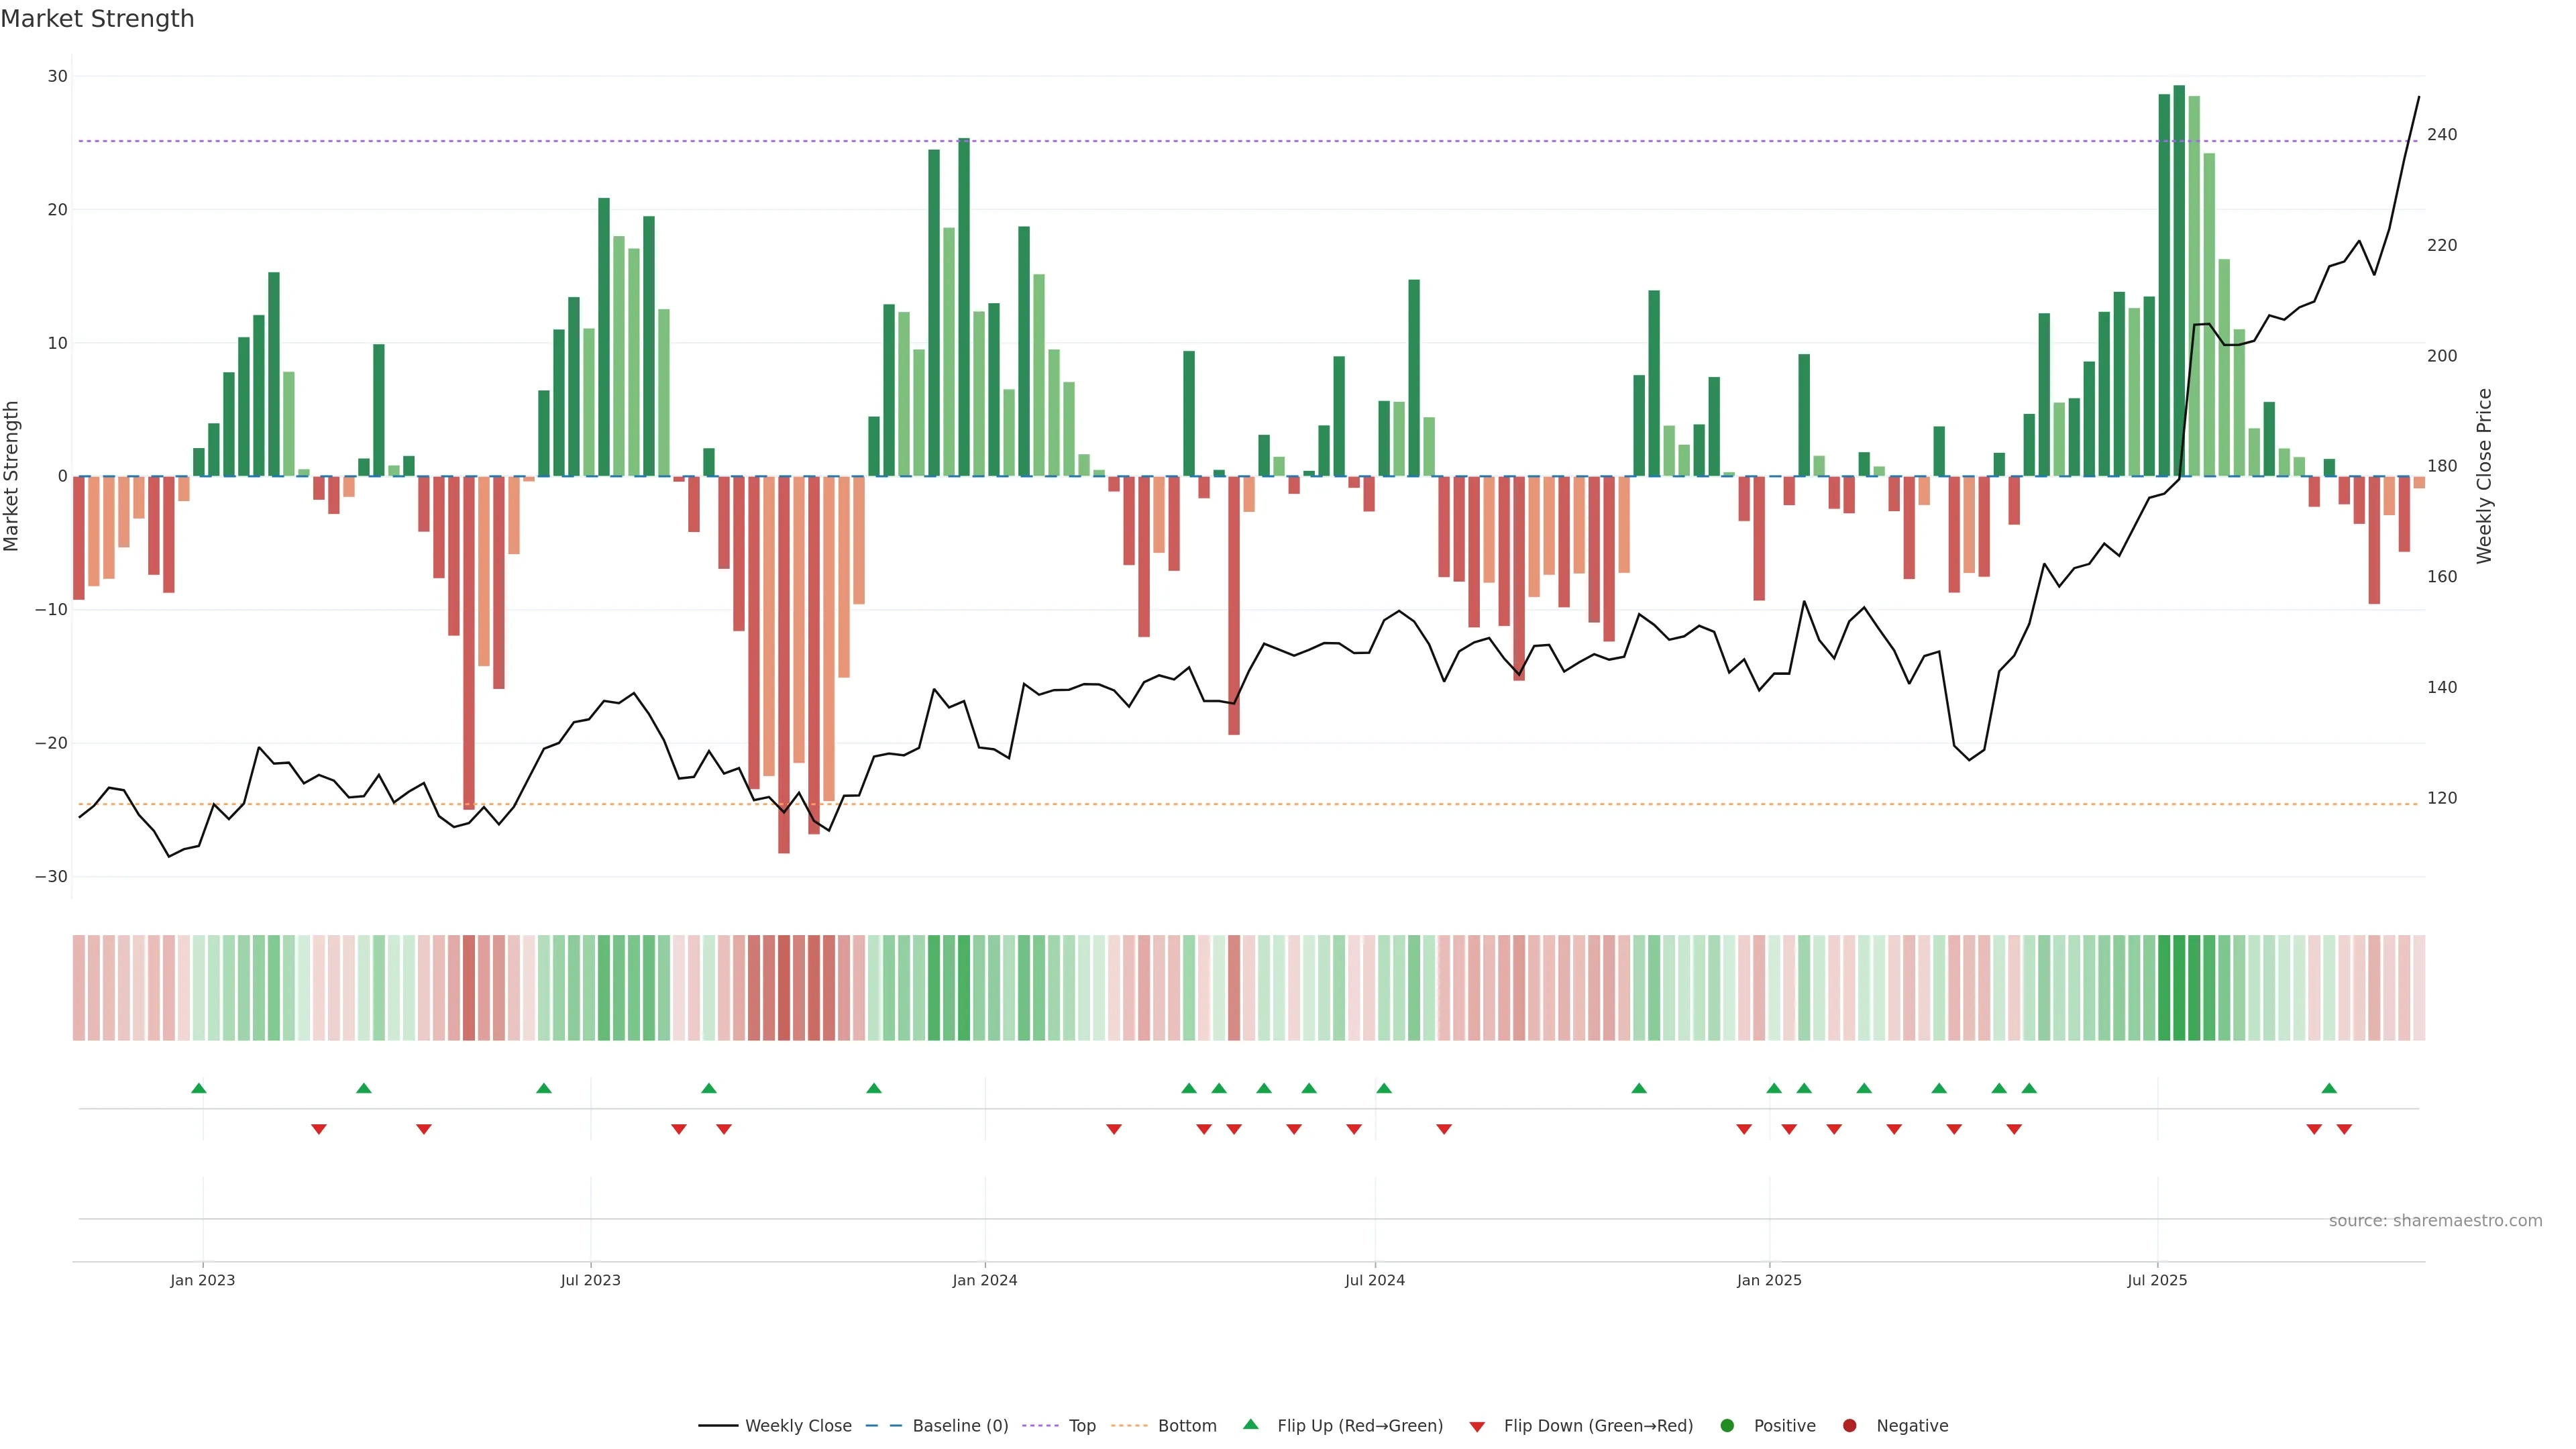Click the Jan 2024 x-axis label
The width and height of the screenshot is (2576, 1449).
tap(985, 1280)
